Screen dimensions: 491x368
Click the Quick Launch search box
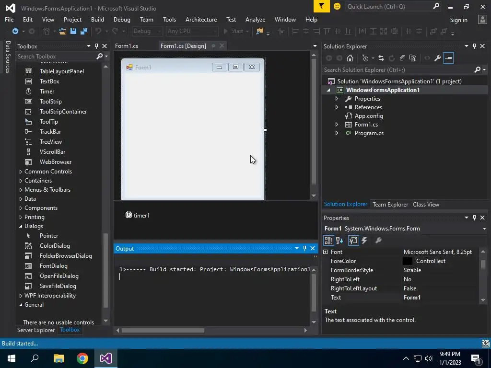coord(388,7)
